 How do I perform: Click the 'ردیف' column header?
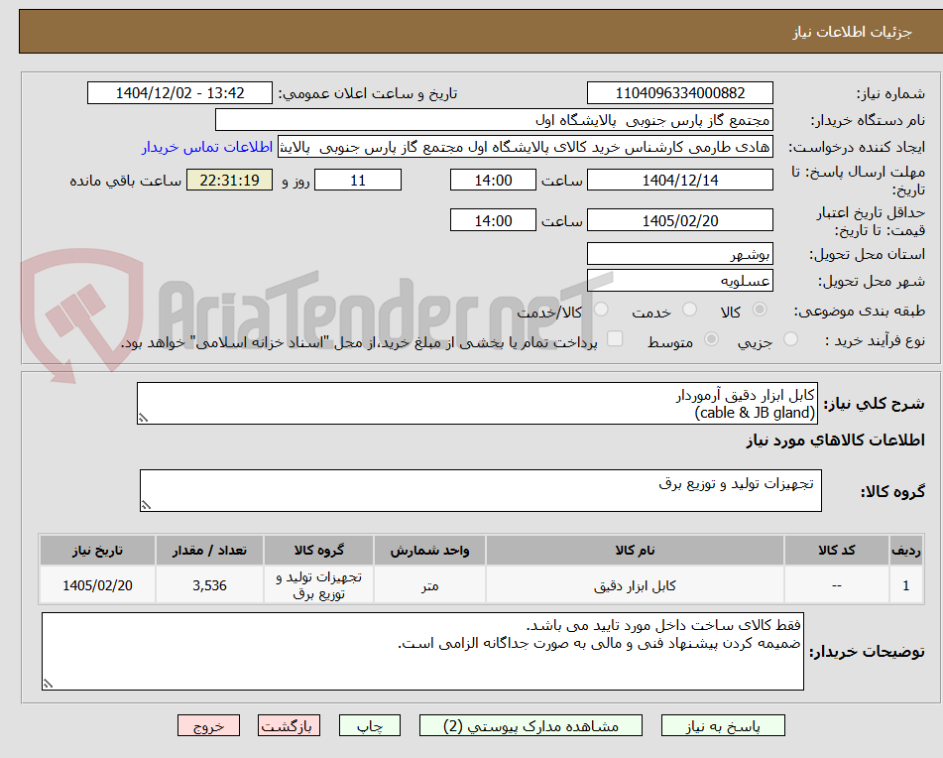(906, 551)
